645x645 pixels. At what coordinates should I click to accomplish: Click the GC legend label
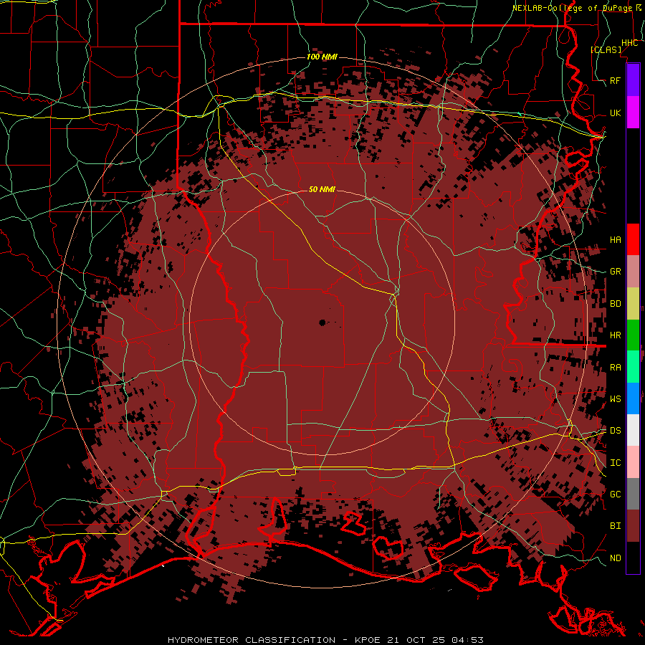pyautogui.click(x=615, y=494)
